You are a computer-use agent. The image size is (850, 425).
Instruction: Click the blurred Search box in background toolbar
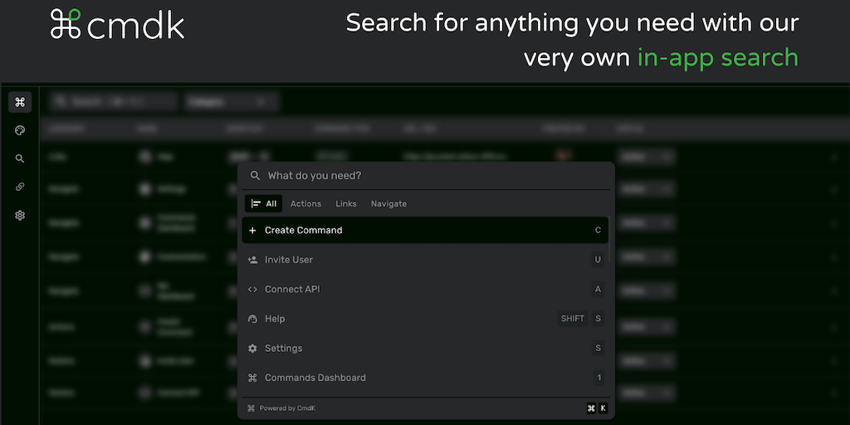pos(113,102)
